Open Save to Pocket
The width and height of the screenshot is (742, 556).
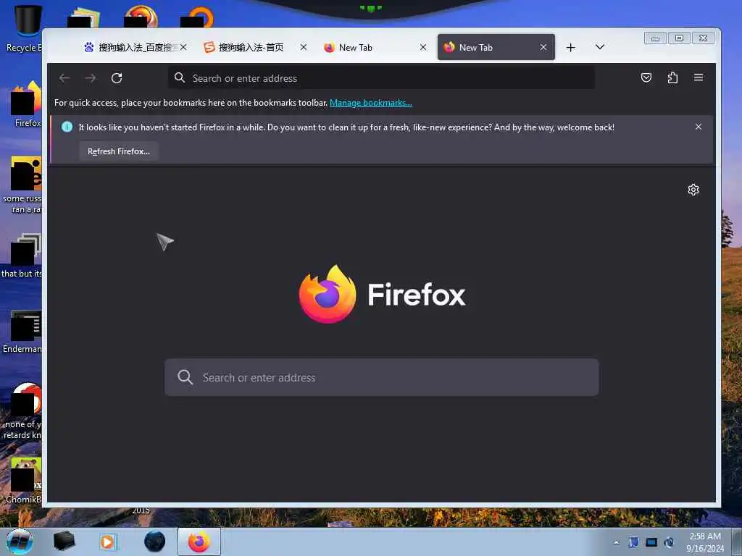646,77
